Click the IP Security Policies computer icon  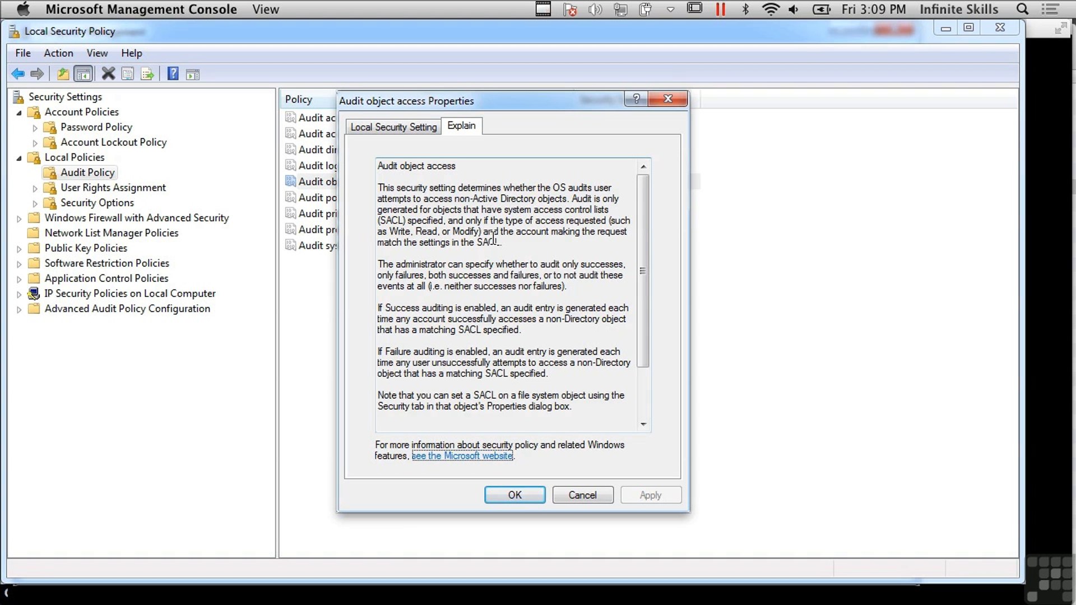click(34, 294)
